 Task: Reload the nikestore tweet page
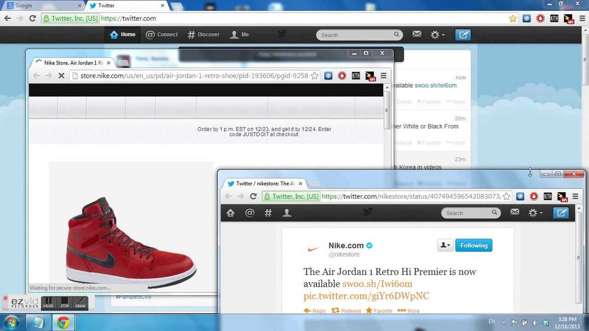click(x=253, y=196)
